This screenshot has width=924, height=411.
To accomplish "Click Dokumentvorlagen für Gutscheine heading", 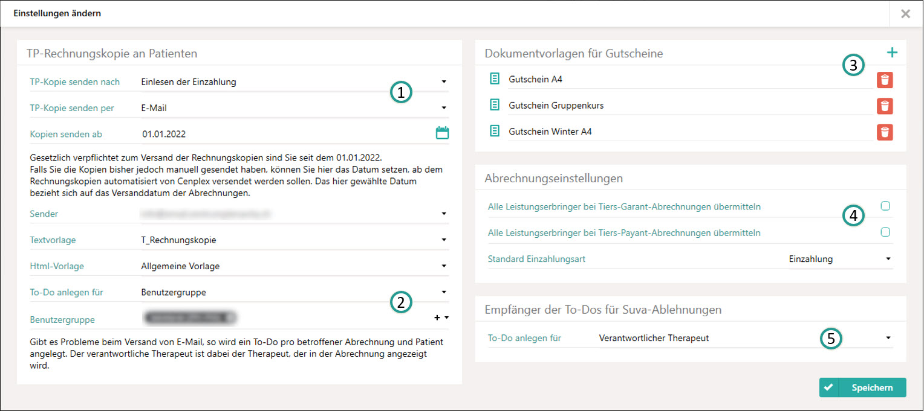I will click(574, 54).
